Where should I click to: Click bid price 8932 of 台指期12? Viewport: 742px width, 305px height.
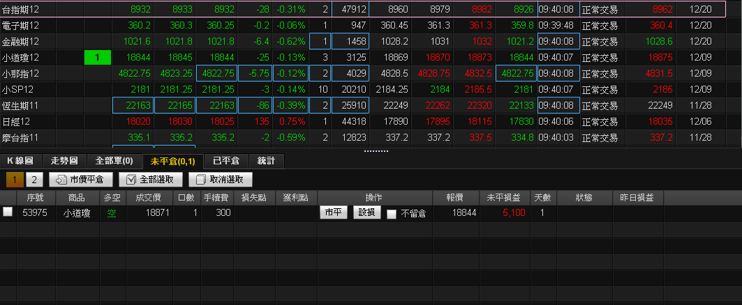[141, 9]
